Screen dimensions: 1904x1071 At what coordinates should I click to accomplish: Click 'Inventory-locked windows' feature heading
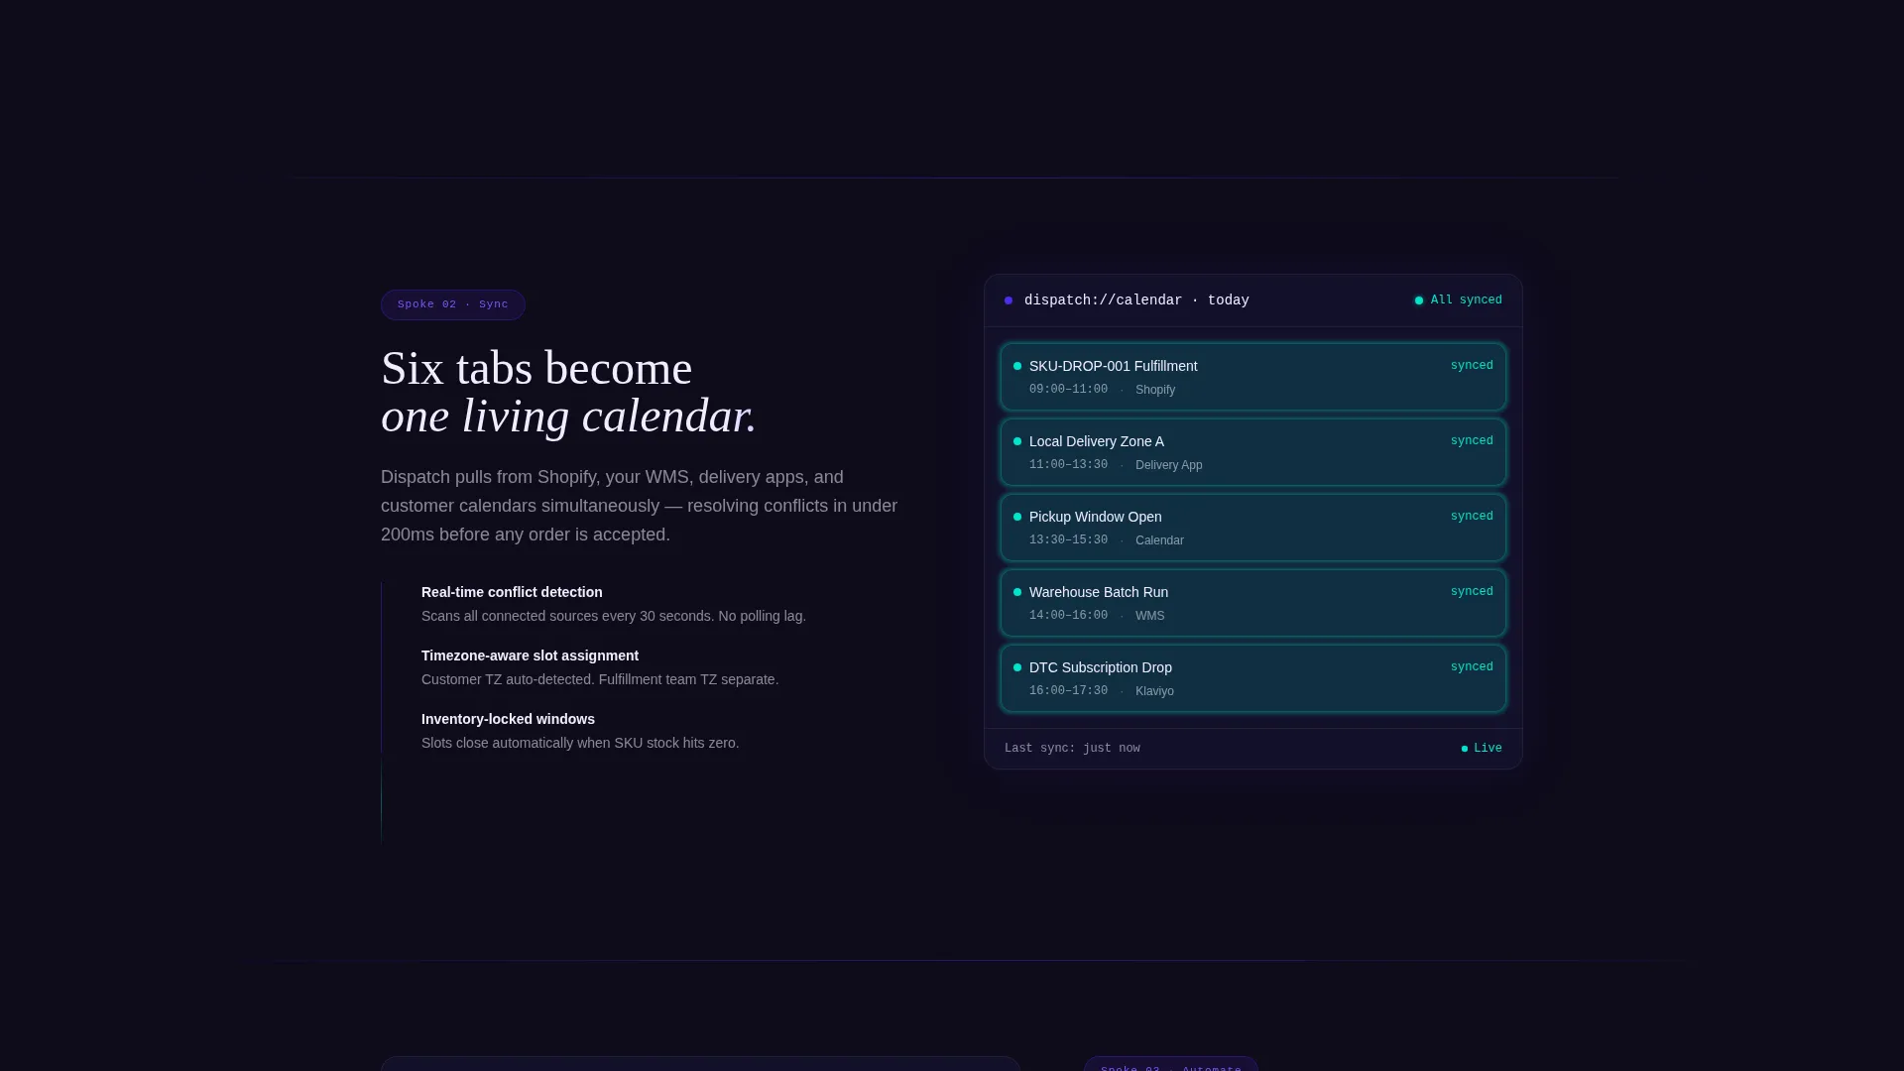(508, 719)
